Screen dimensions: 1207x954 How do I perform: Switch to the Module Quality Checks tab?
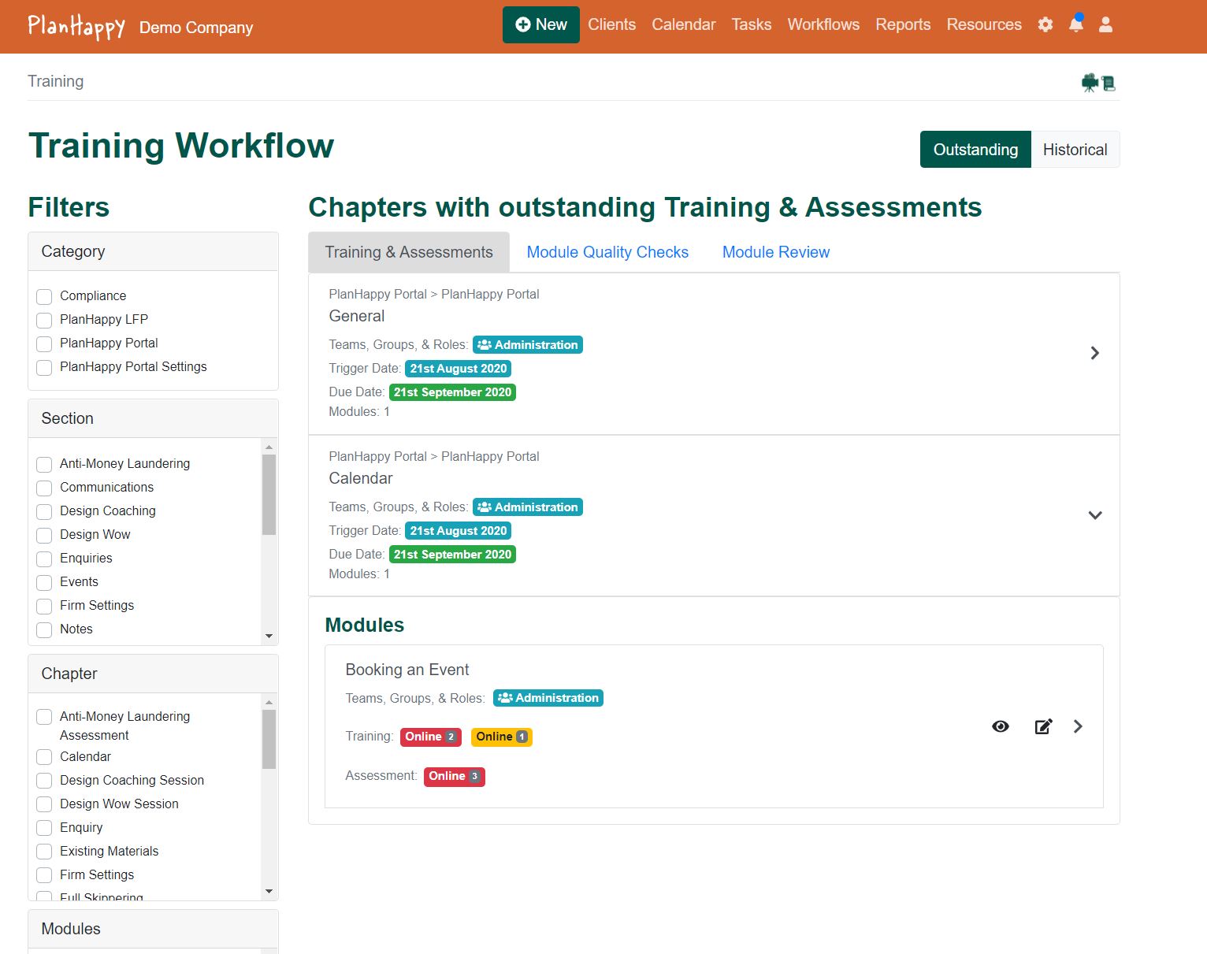tap(607, 252)
